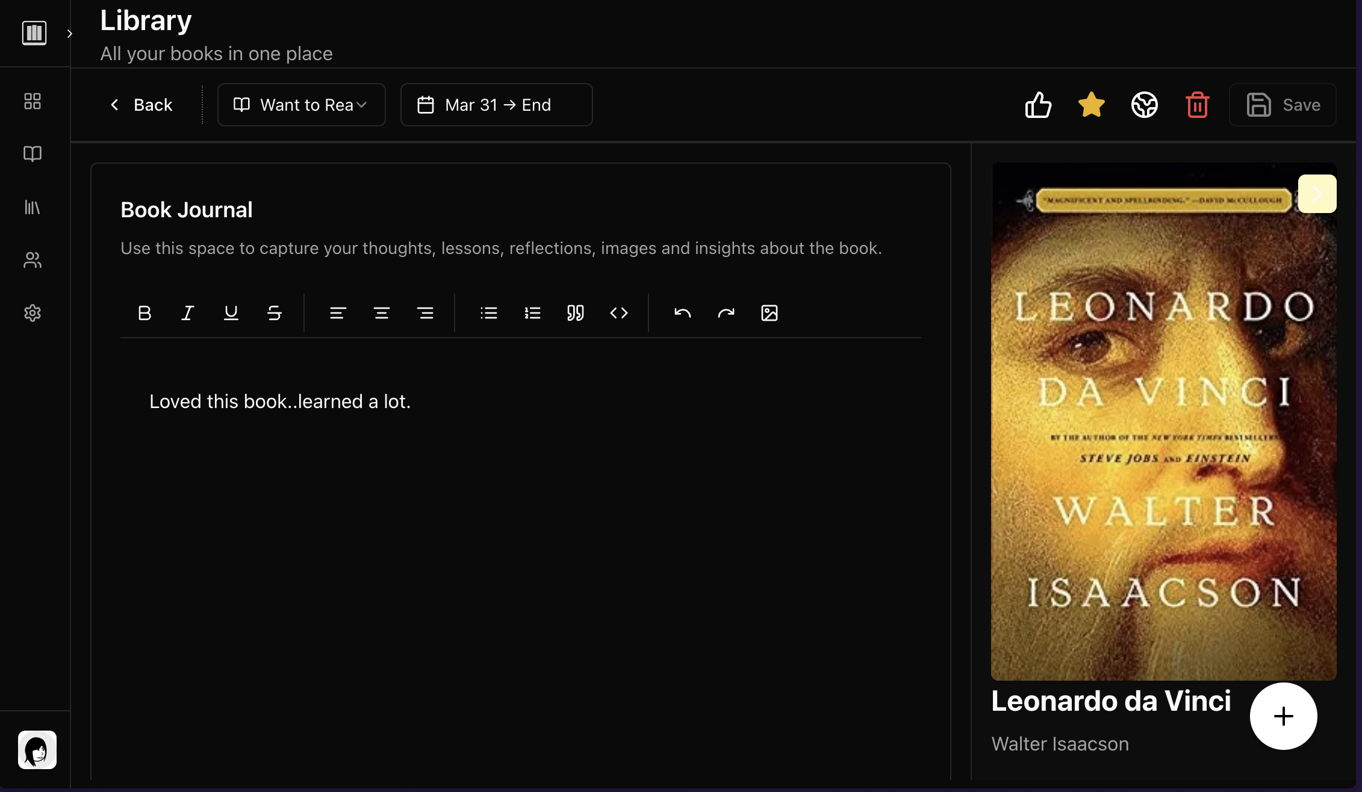Viewport: 1362px width, 792px height.
Task: Go back with the Back button
Action: click(x=141, y=105)
